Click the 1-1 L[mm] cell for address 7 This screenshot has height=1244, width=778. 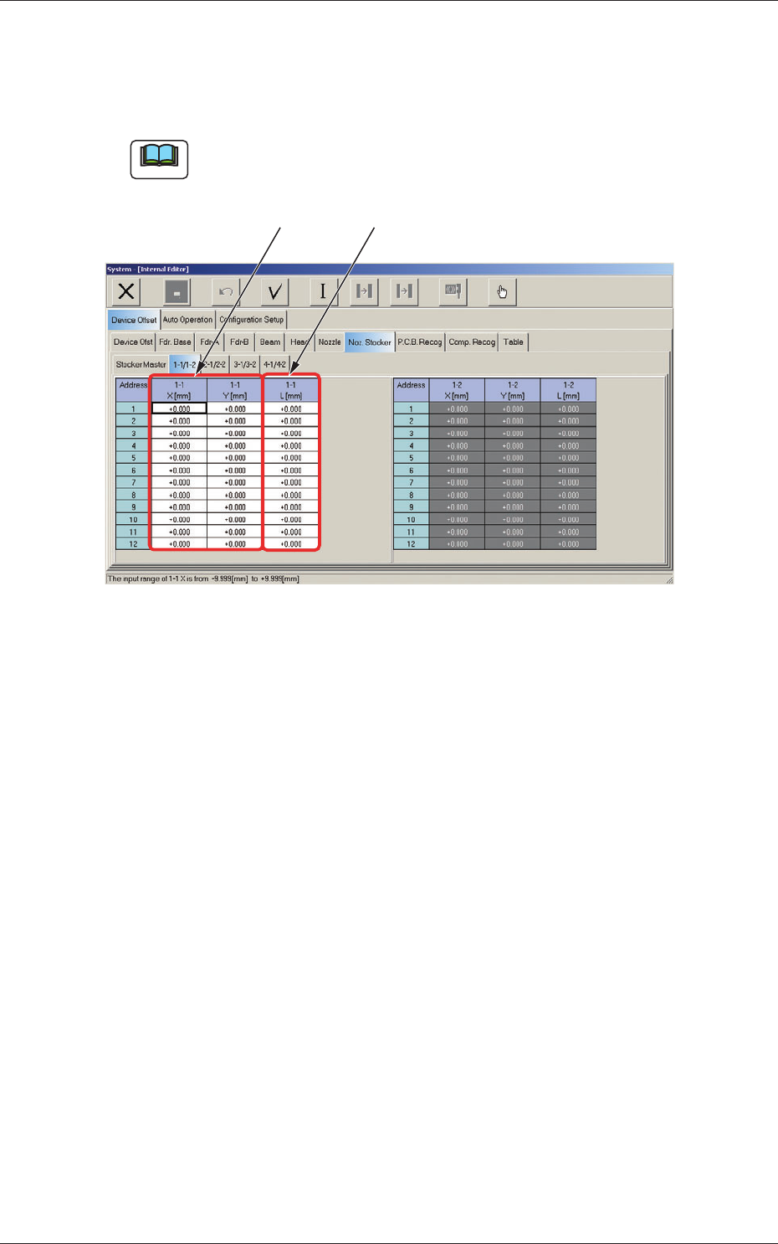[291, 482]
